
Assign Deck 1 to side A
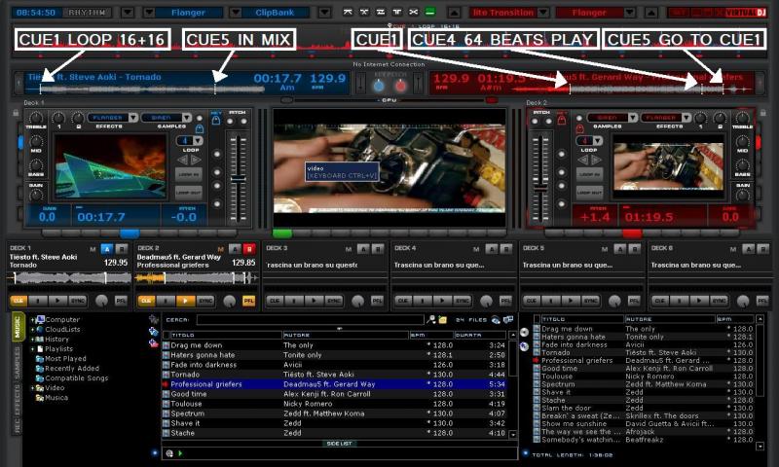(106, 249)
